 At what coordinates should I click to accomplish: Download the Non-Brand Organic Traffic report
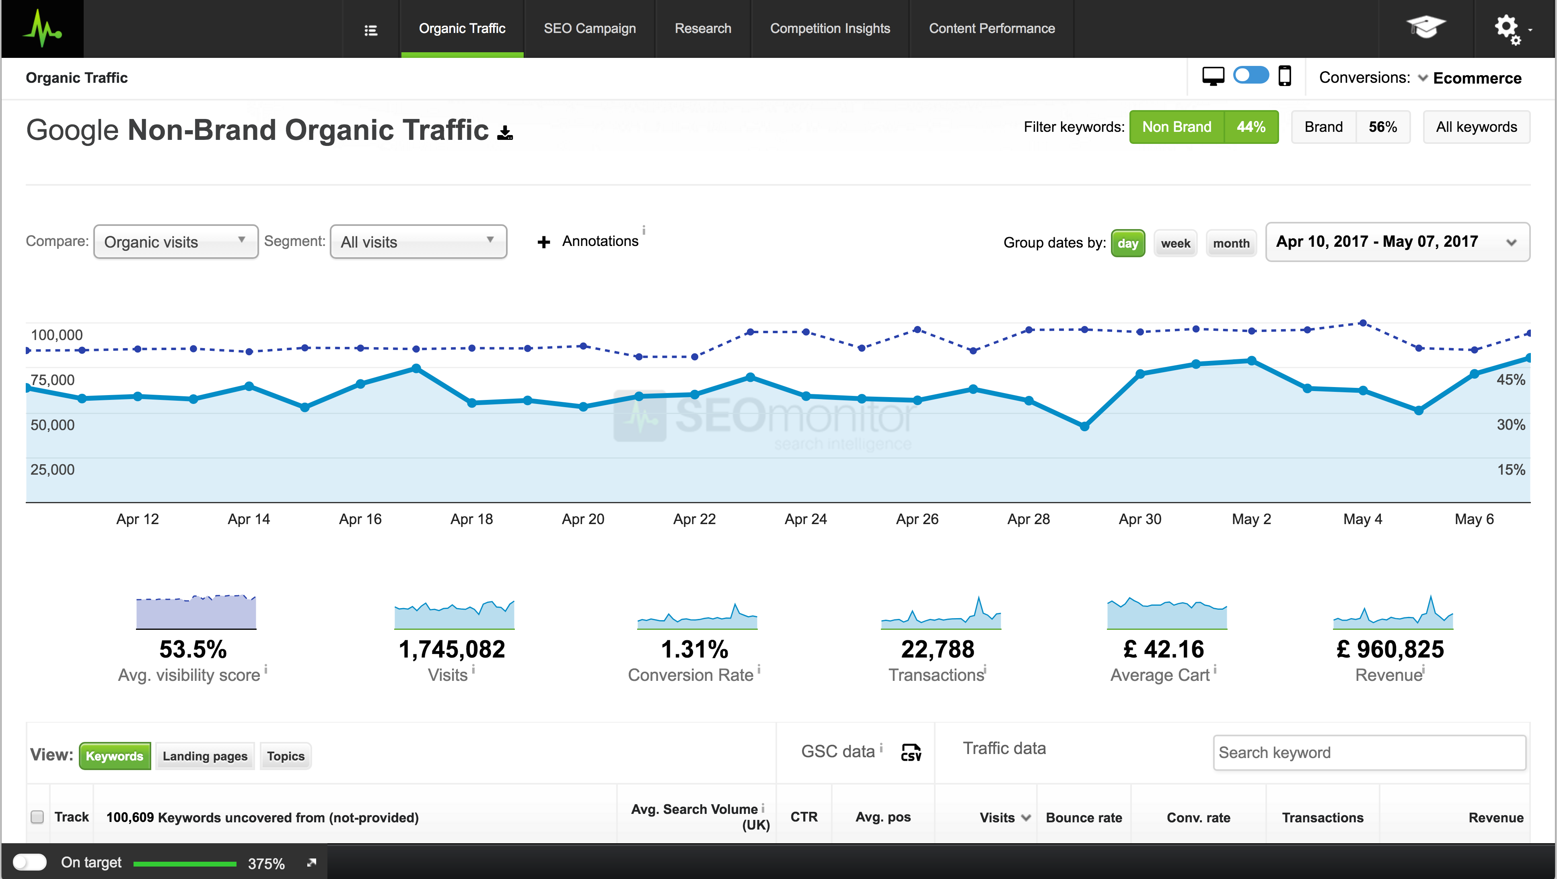click(505, 132)
